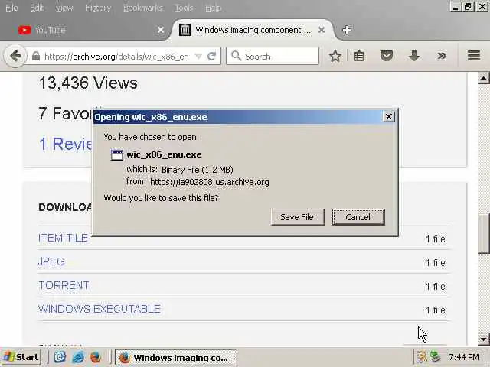Image resolution: width=490 pixels, height=367 pixels.
Task: Open the View menu
Action: 64,8
